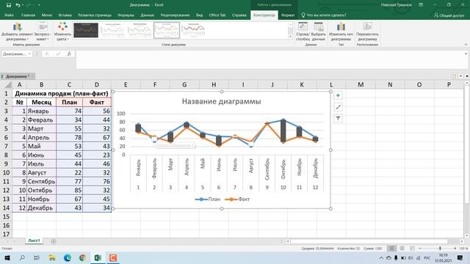Select the План legend entry
Screen dimensions: 470x264
208,199
